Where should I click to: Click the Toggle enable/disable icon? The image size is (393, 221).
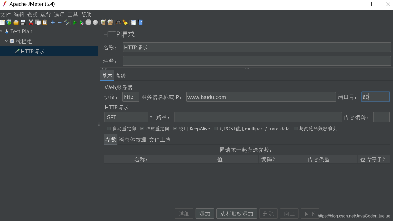click(x=67, y=22)
